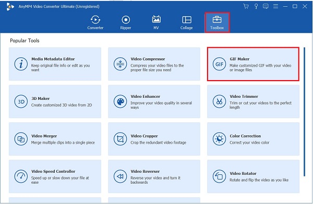
Task: Switch to the Ripper tab
Action: click(x=126, y=22)
